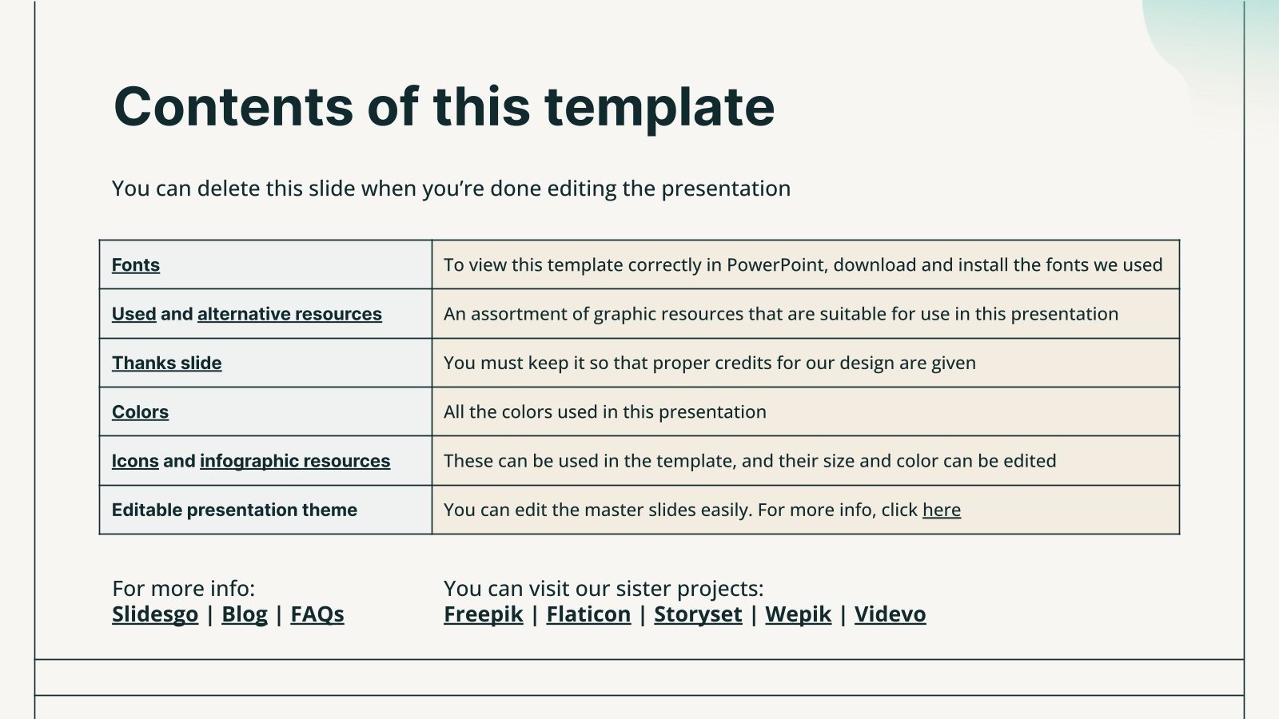The height and width of the screenshot is (719, 1279).
Task: Click the Icons link in the table
Action: pyautogui.click(x=135, y=461)
